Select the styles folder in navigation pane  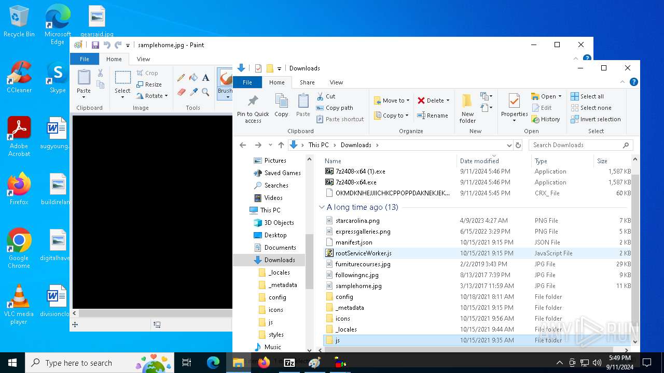tap(276, 335)
